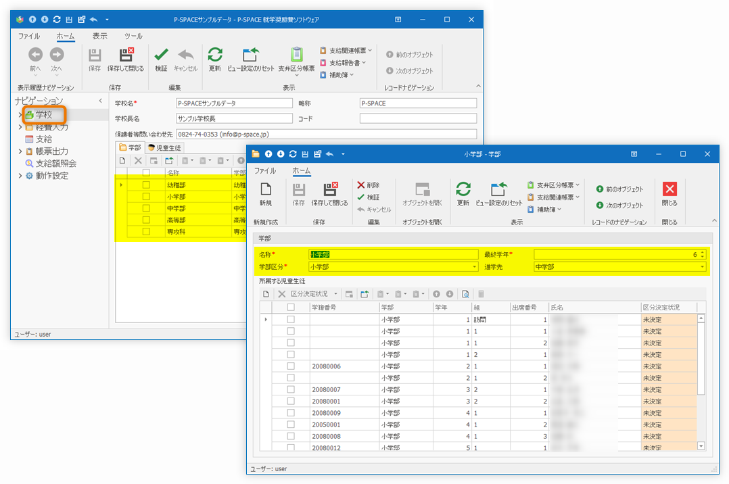Open 支弁区分帳票 in main window ribbon
This screenshot has height=484, width=729.
[x=297, y=60]
